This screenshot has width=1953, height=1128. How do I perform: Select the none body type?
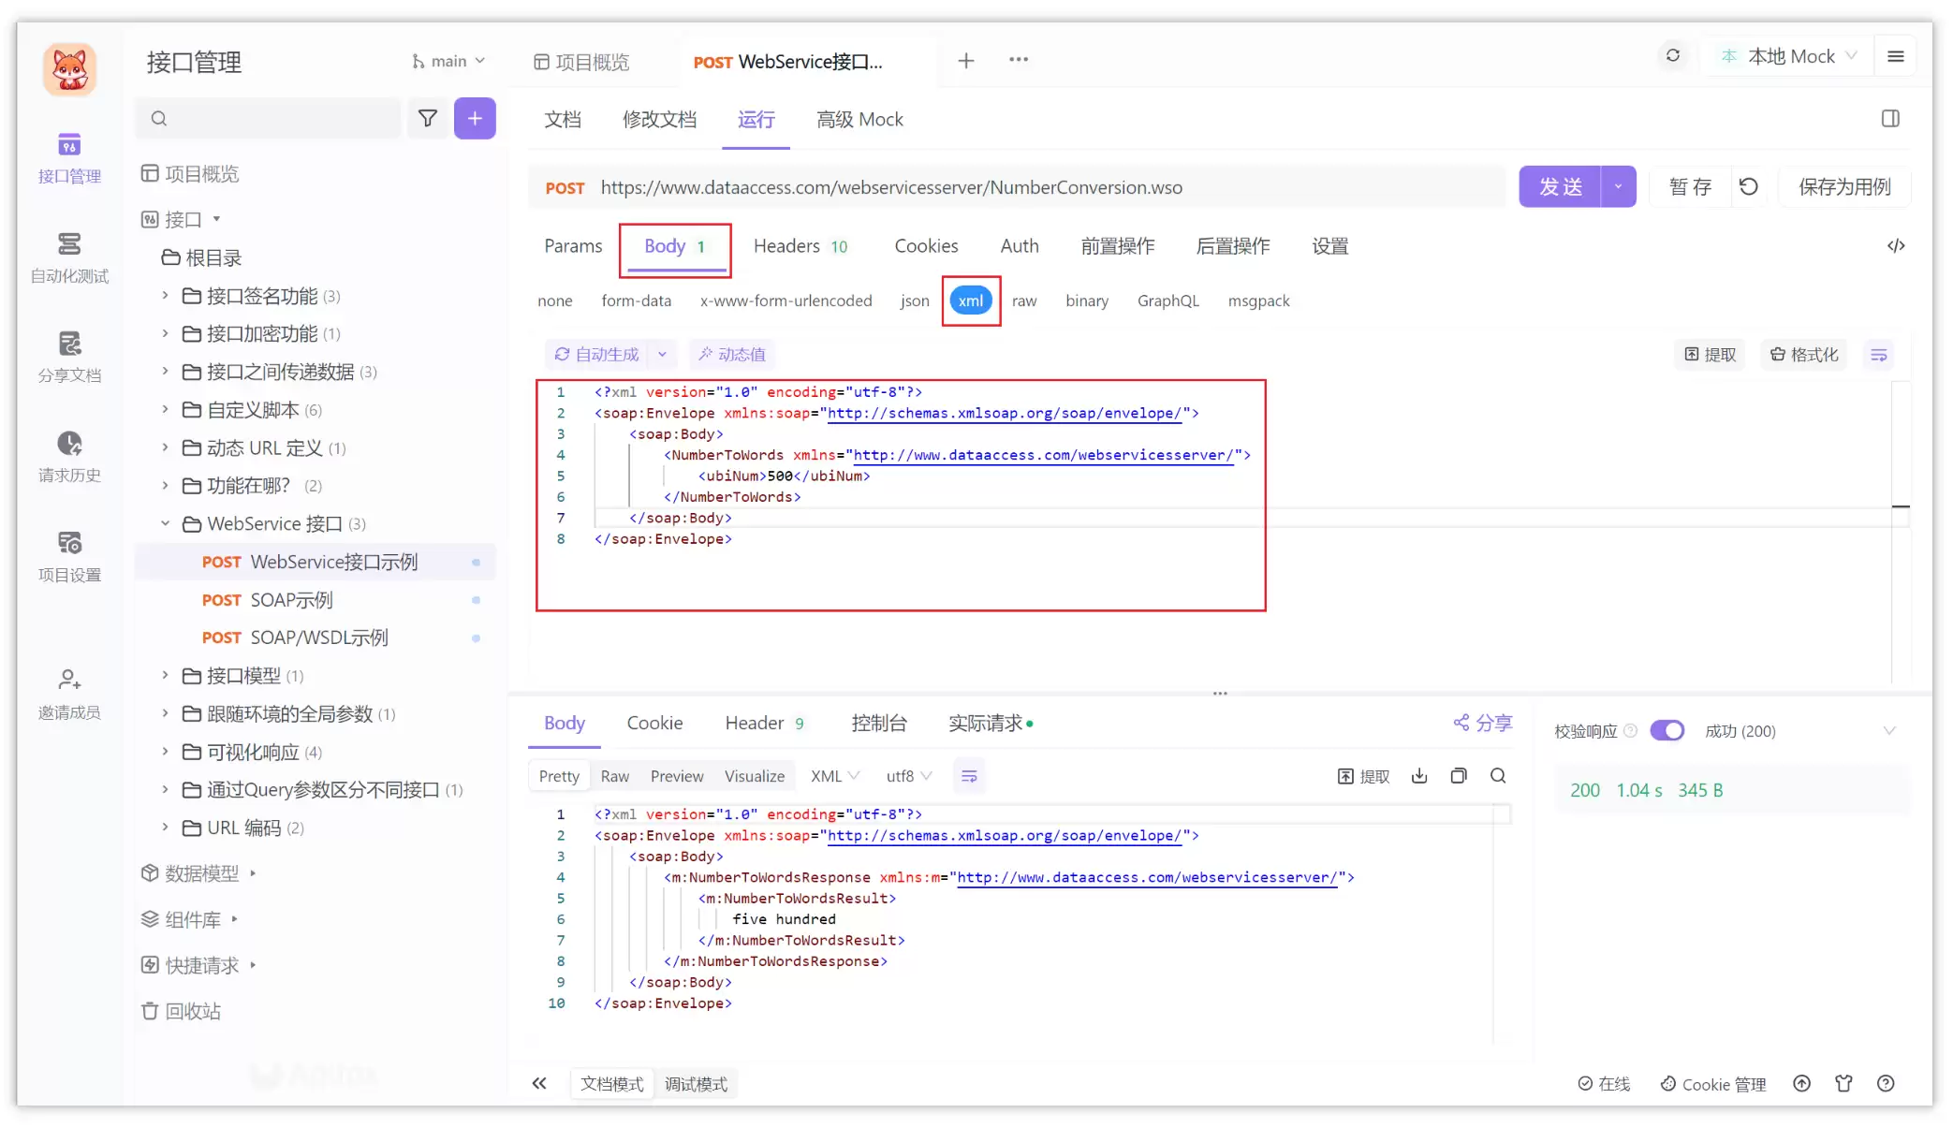point(555,300)
